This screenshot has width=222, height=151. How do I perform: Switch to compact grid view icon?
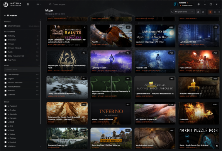click(x=215, y=12)
